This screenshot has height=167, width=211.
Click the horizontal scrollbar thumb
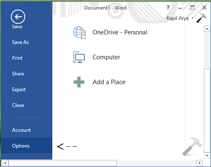coord(63,163)
